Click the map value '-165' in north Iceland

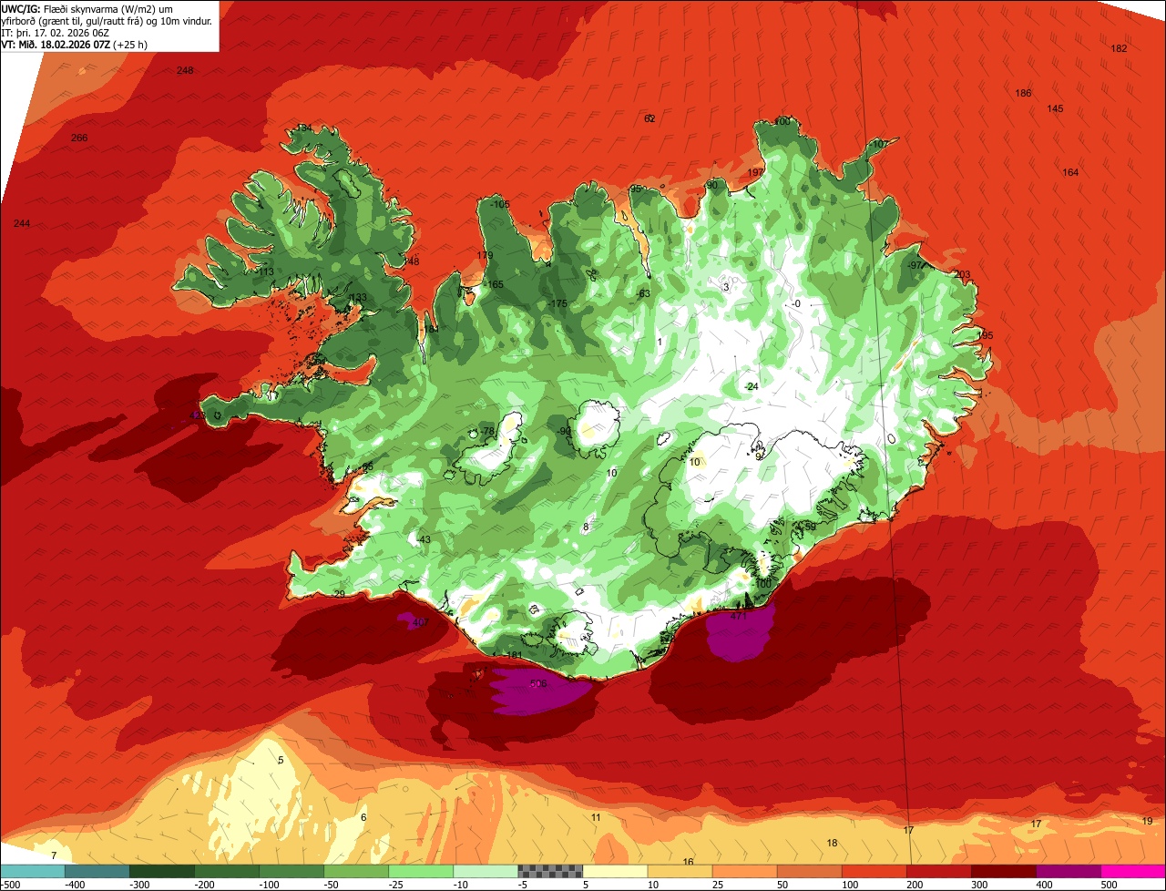493,284
